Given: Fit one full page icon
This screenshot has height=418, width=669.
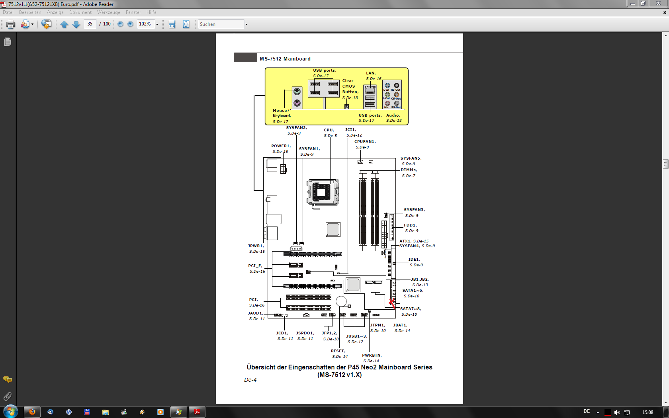Looking at the screenshot, I should click(186, 24).
